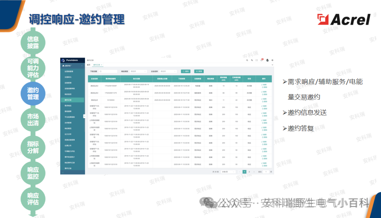Image resolution: width=381 pixels, height=218 pixels.
Task: Select 需求响应 in the sidebar menu
Action: pos(68,105)
